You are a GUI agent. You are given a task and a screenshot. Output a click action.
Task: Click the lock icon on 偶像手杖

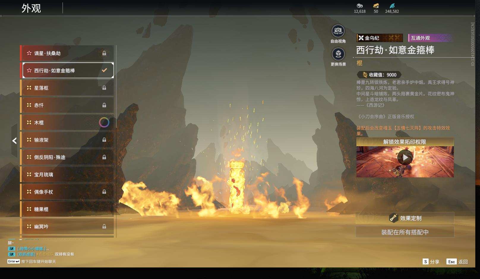coord(104,192)
